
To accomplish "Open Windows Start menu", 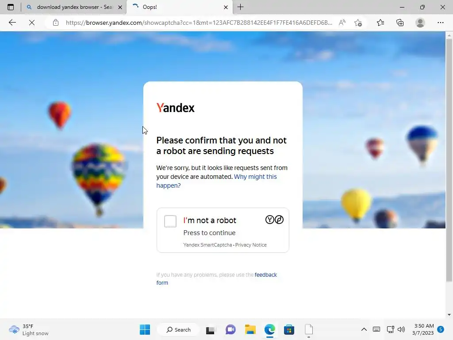I will tap(145, 329).
